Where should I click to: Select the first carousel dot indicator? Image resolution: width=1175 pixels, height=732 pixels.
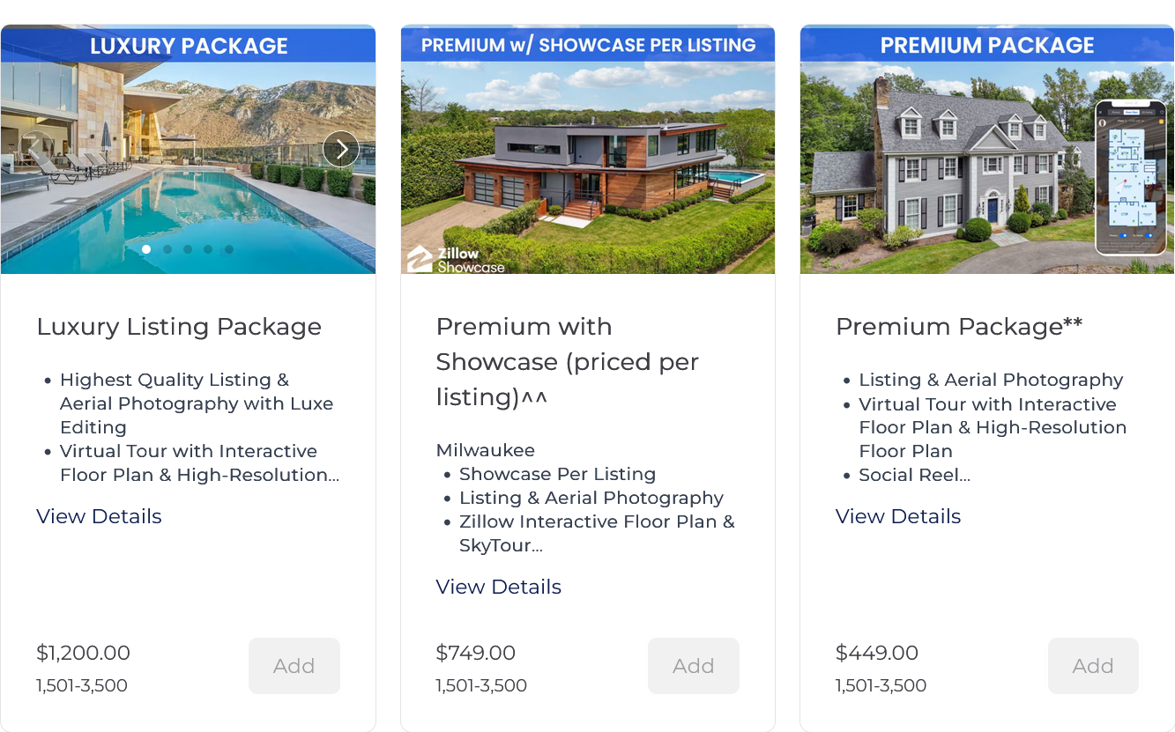(x=146, y=249)
